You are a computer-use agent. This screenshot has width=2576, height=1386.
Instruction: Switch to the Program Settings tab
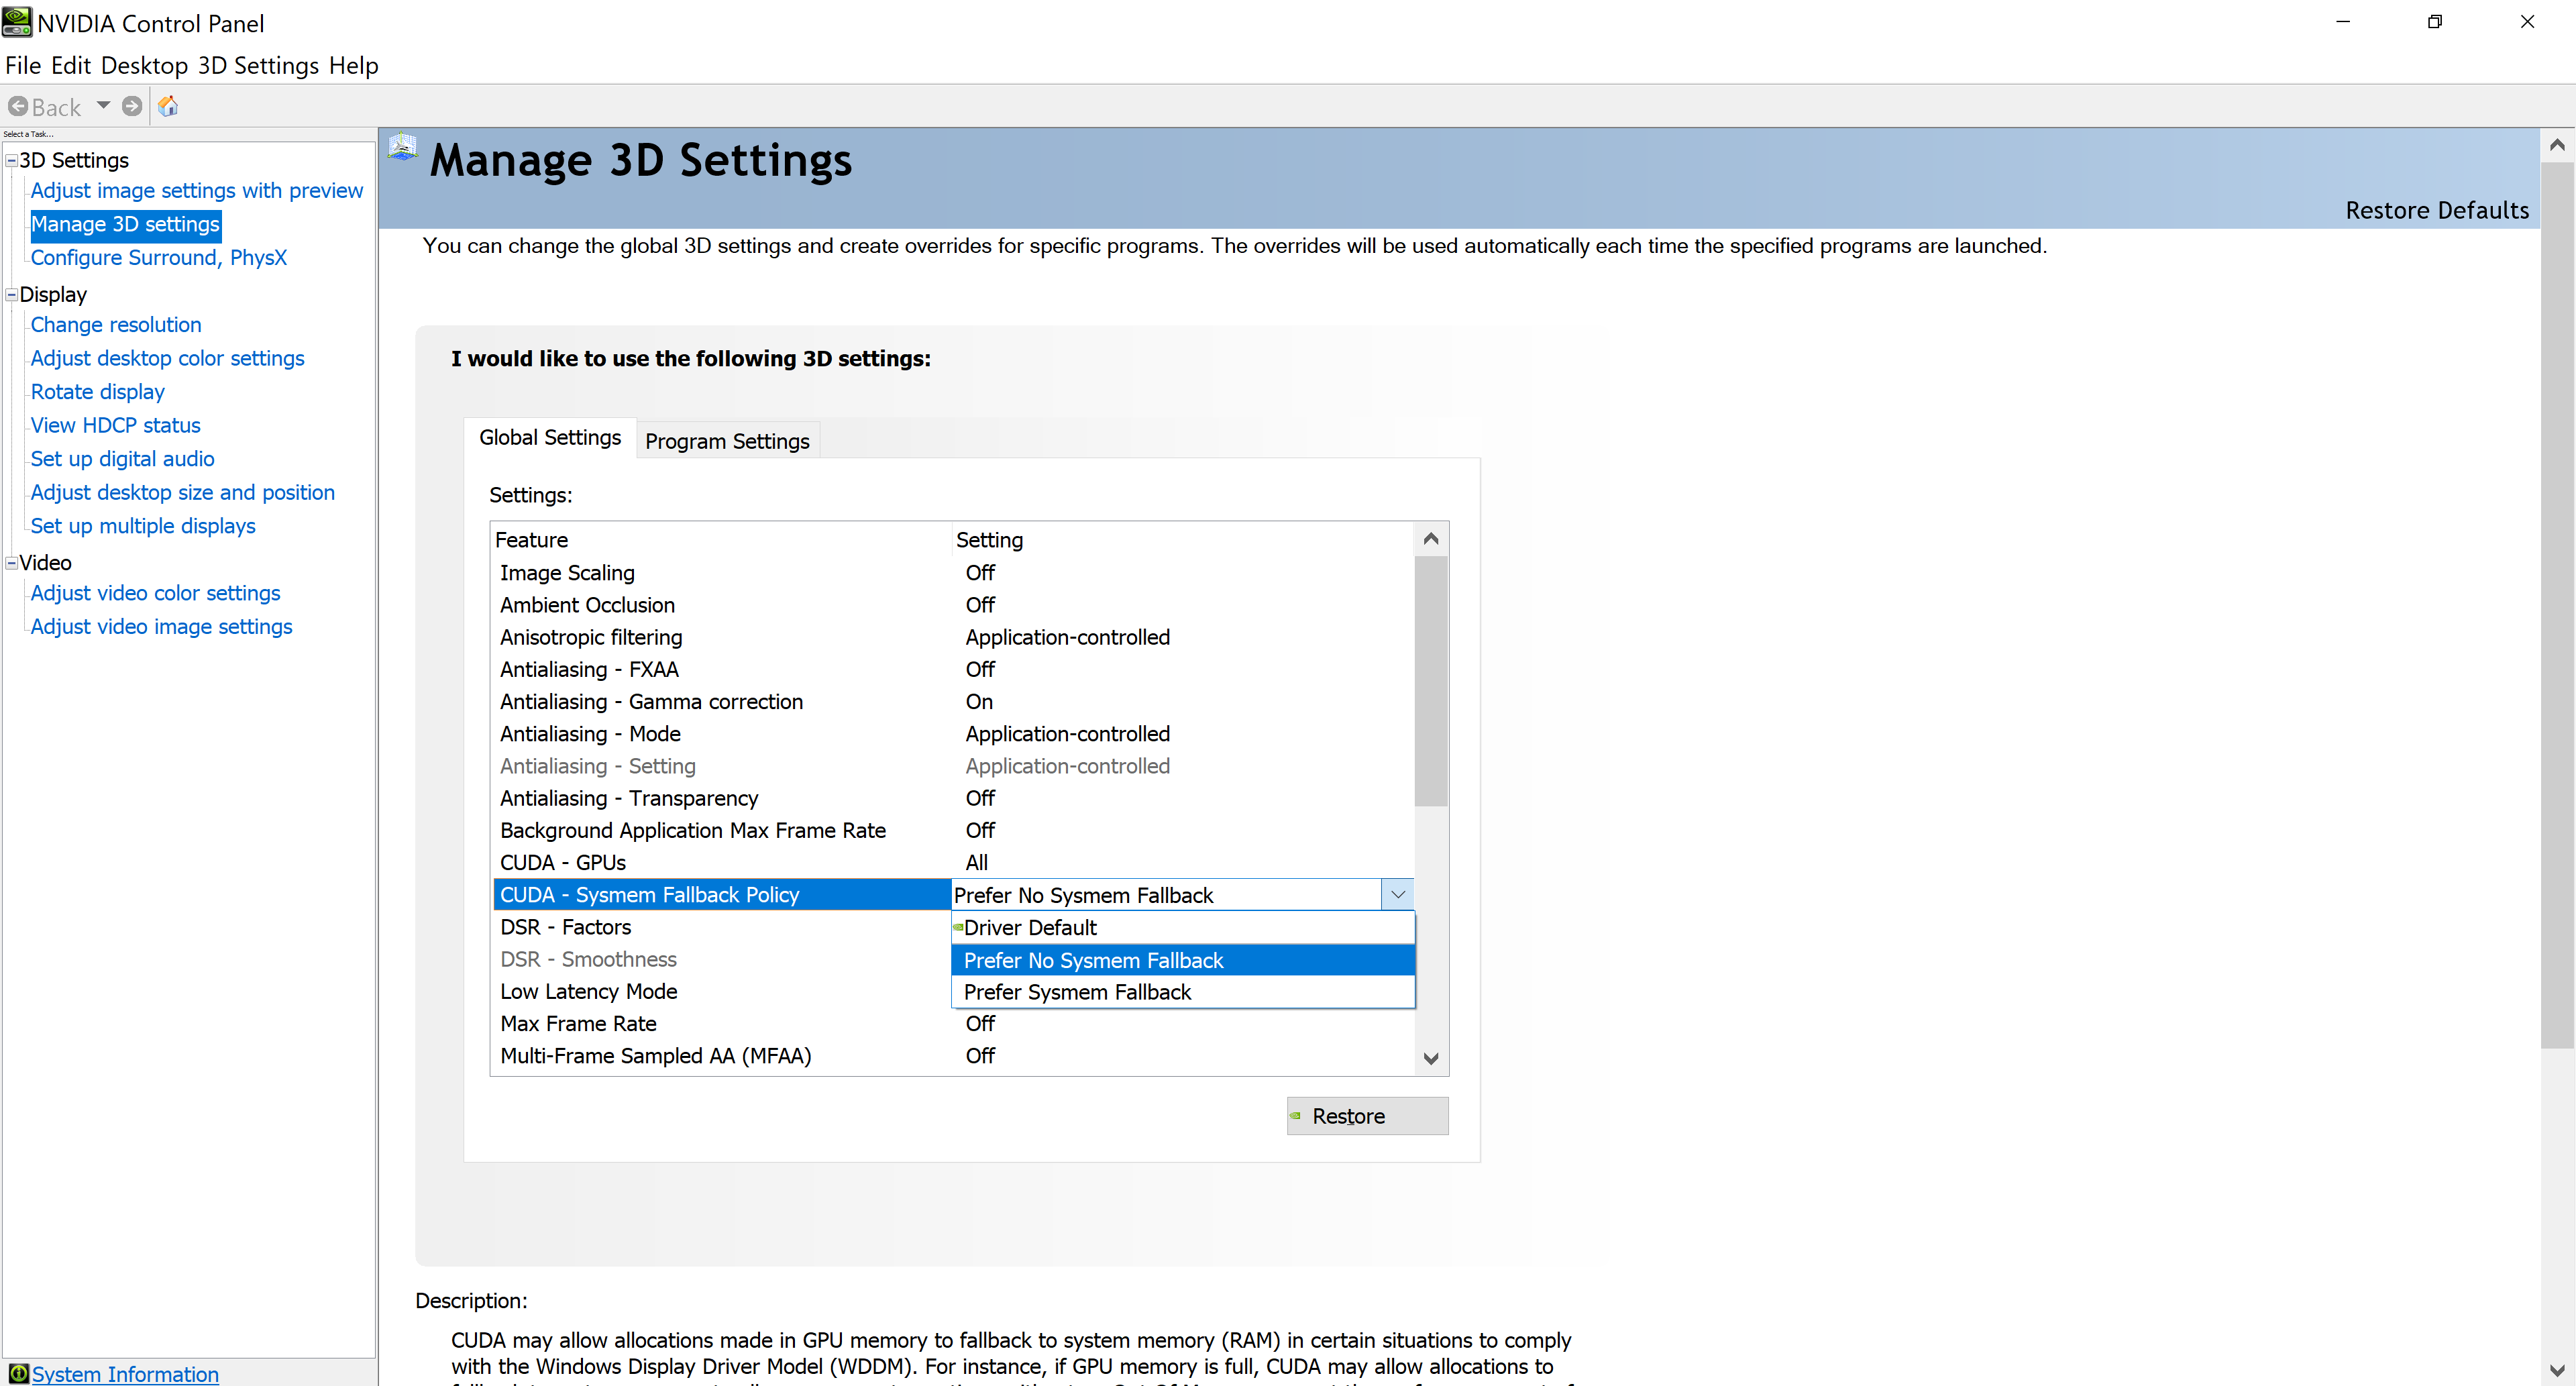727,441
